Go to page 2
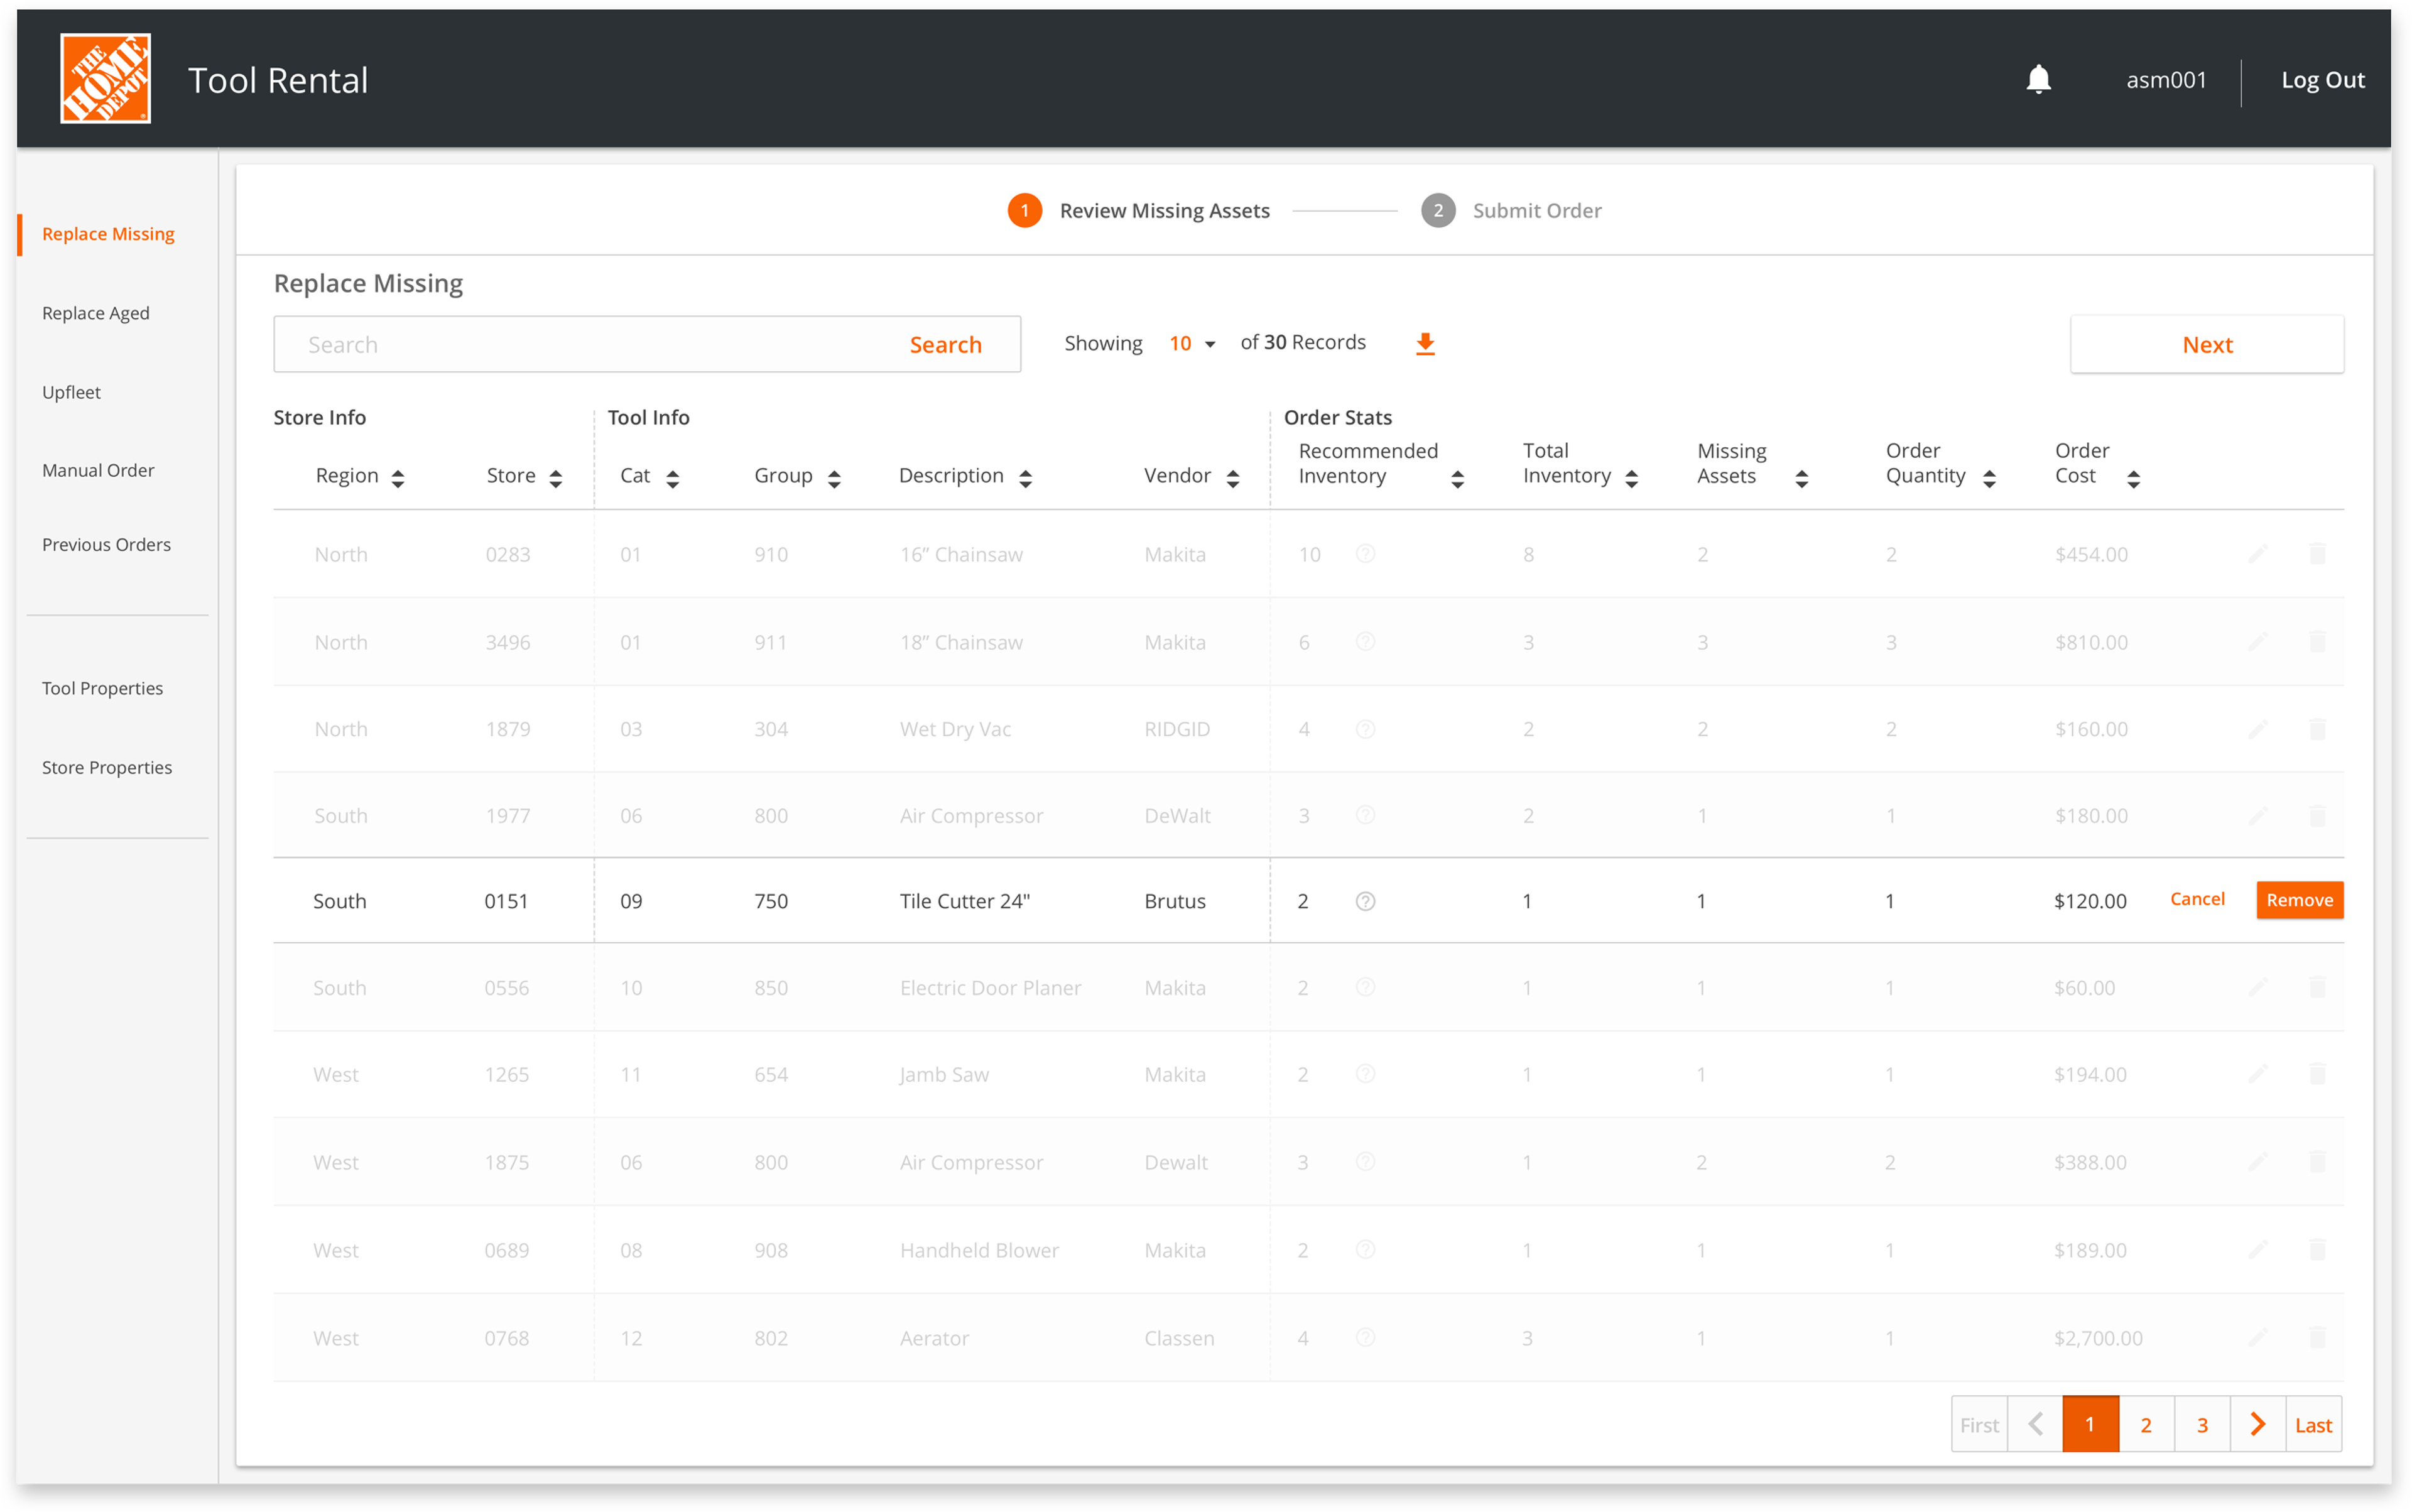This screenshot has height=1512, width=2412. click(2146, 1424)
